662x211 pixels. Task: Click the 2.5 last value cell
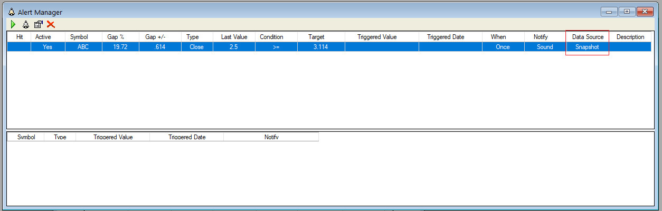click(234, 47)
